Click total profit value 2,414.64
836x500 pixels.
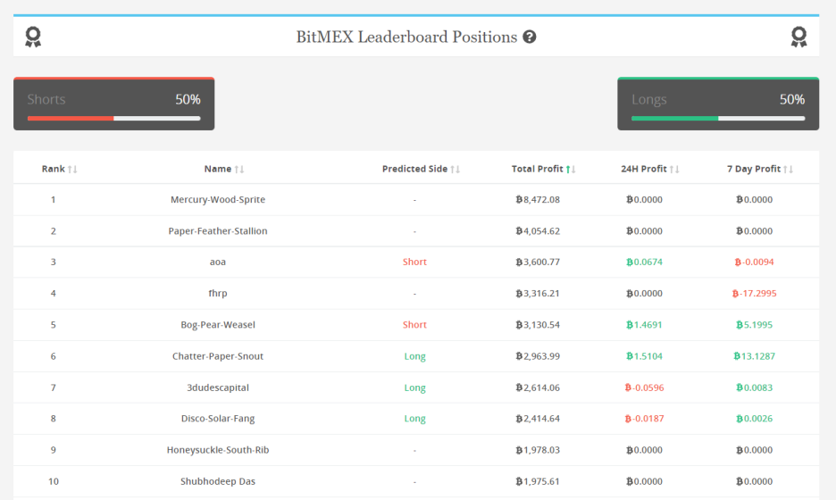(x=538, y=419)
